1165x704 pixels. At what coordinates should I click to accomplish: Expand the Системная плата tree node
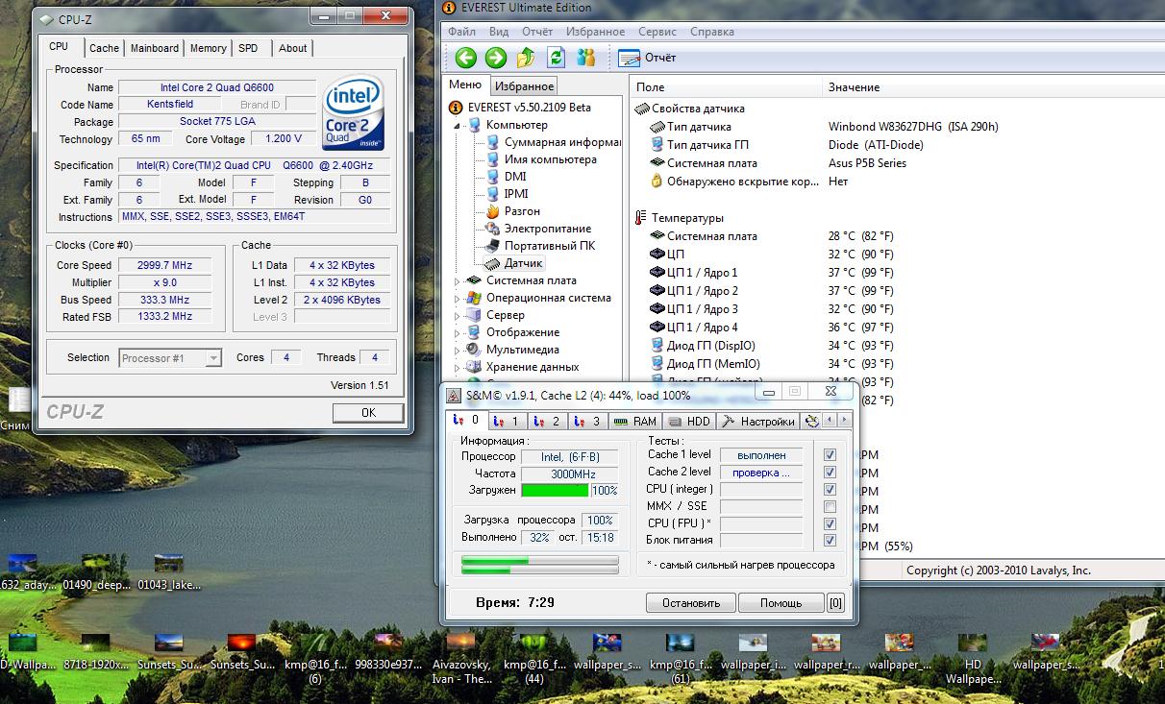[458, 280]
